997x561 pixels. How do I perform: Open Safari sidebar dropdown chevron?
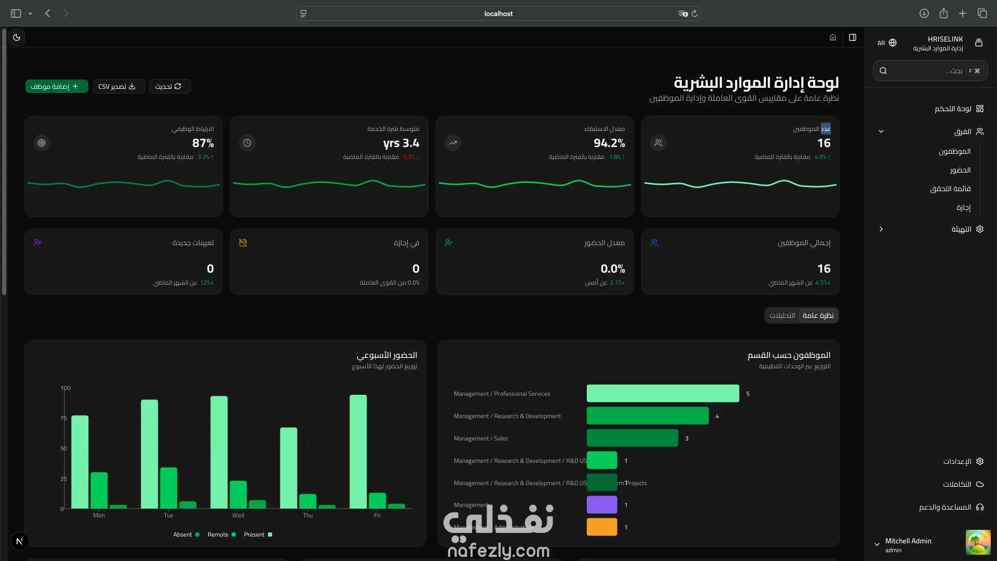pyautogui.click(x=30, y=14)
